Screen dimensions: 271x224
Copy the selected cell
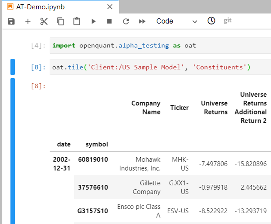pyautogui.click(x=60, y=21)
